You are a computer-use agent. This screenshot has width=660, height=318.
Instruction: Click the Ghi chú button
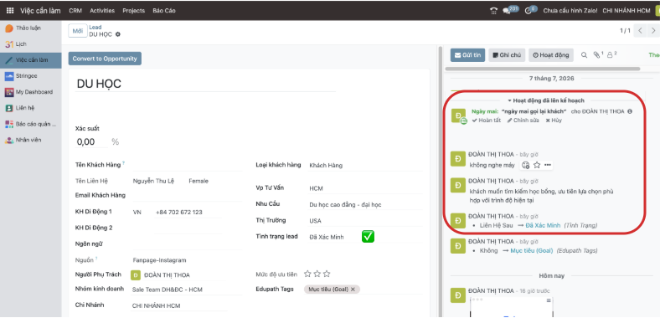click(507, 55)
